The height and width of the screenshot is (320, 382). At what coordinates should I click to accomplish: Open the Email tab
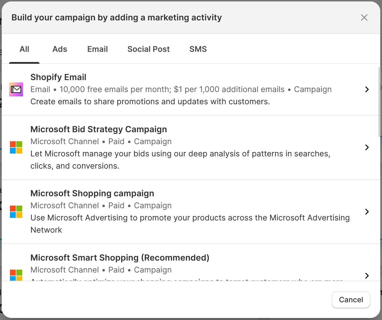pos(97,49)
